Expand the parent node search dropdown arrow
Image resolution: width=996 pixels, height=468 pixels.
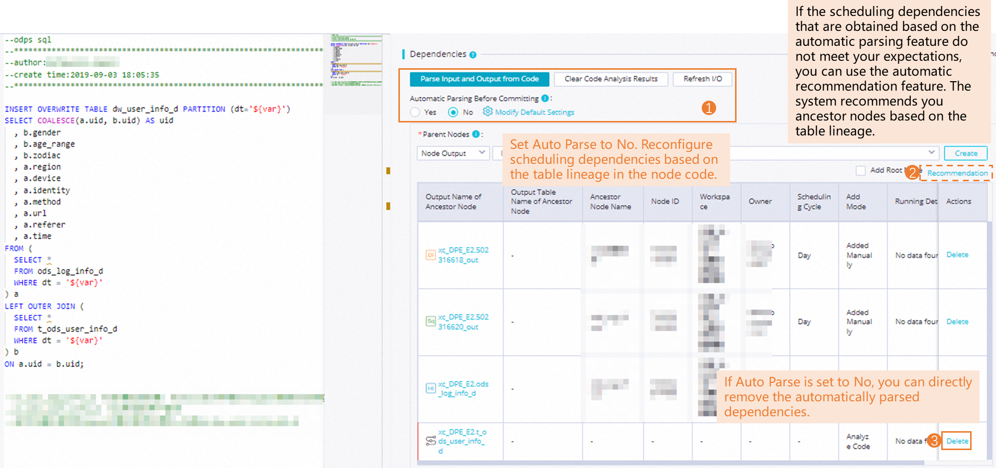(x=931, y=152)
